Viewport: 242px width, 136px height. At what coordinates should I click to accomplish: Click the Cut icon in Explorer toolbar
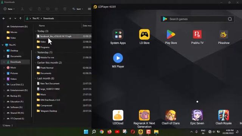(22, 9)
